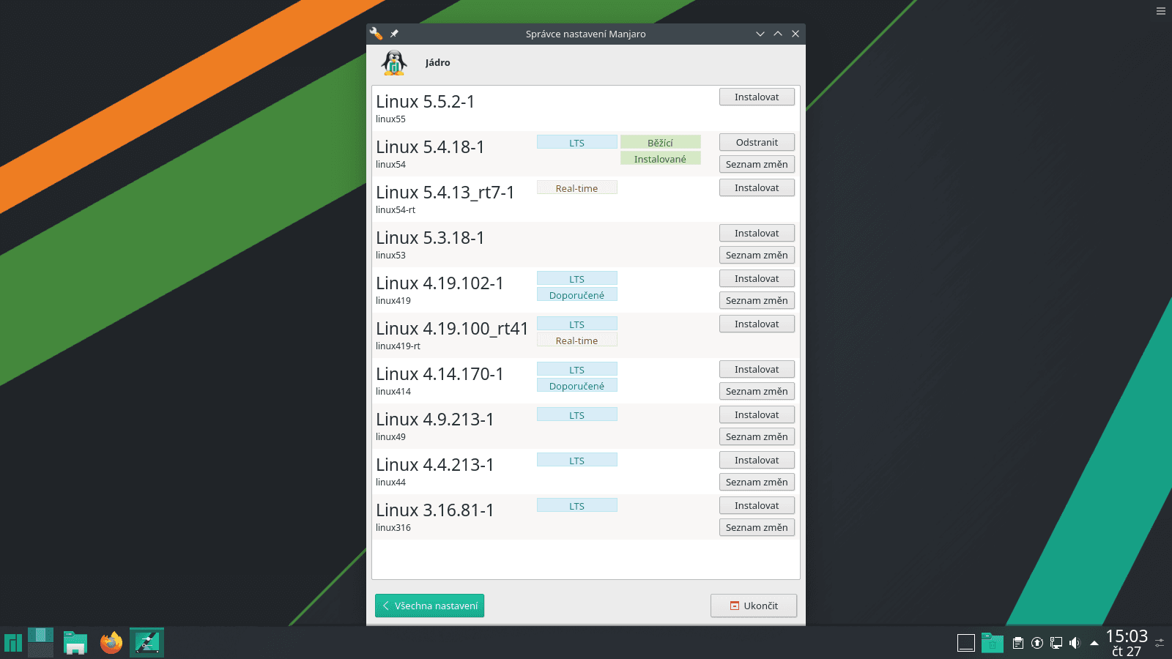Open Seznam změn for Linux 5.3.18-1

pos(757,256)
